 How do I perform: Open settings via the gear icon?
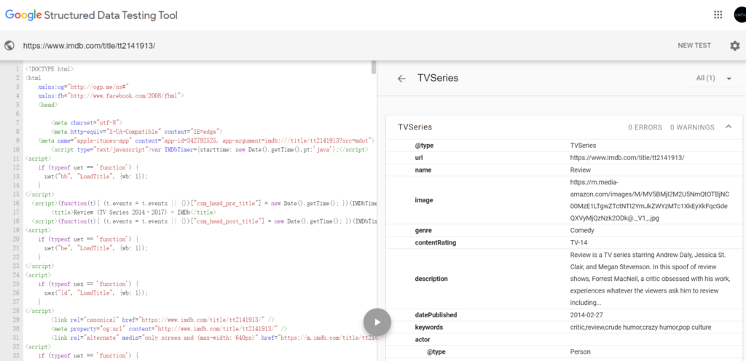click(x=734, y=45)
